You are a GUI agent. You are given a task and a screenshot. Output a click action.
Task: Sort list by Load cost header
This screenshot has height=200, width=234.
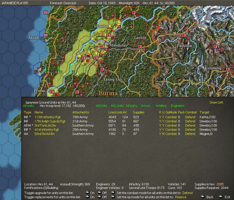click(115, 112)
